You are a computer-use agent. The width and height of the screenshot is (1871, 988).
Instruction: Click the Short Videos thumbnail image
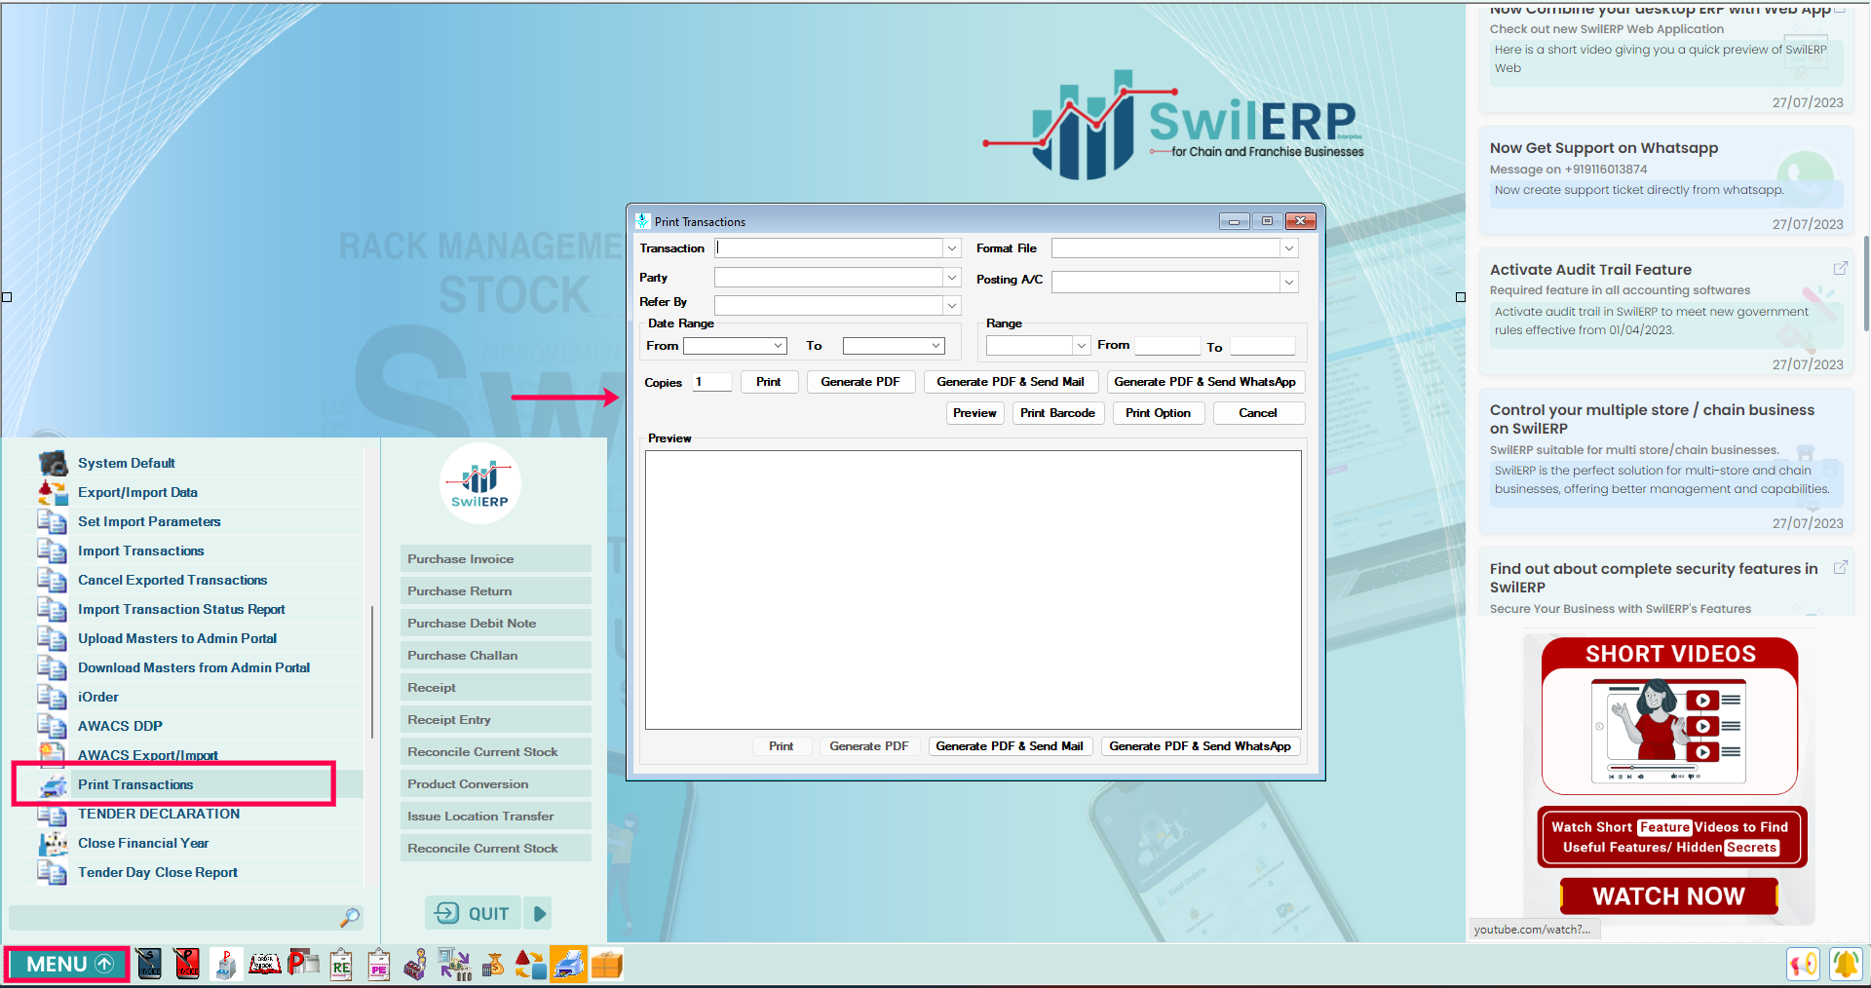[x=1669, y=731]
